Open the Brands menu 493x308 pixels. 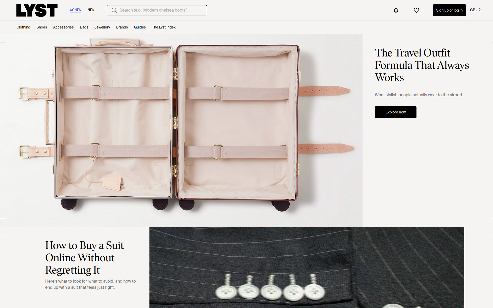click(122, 27)
